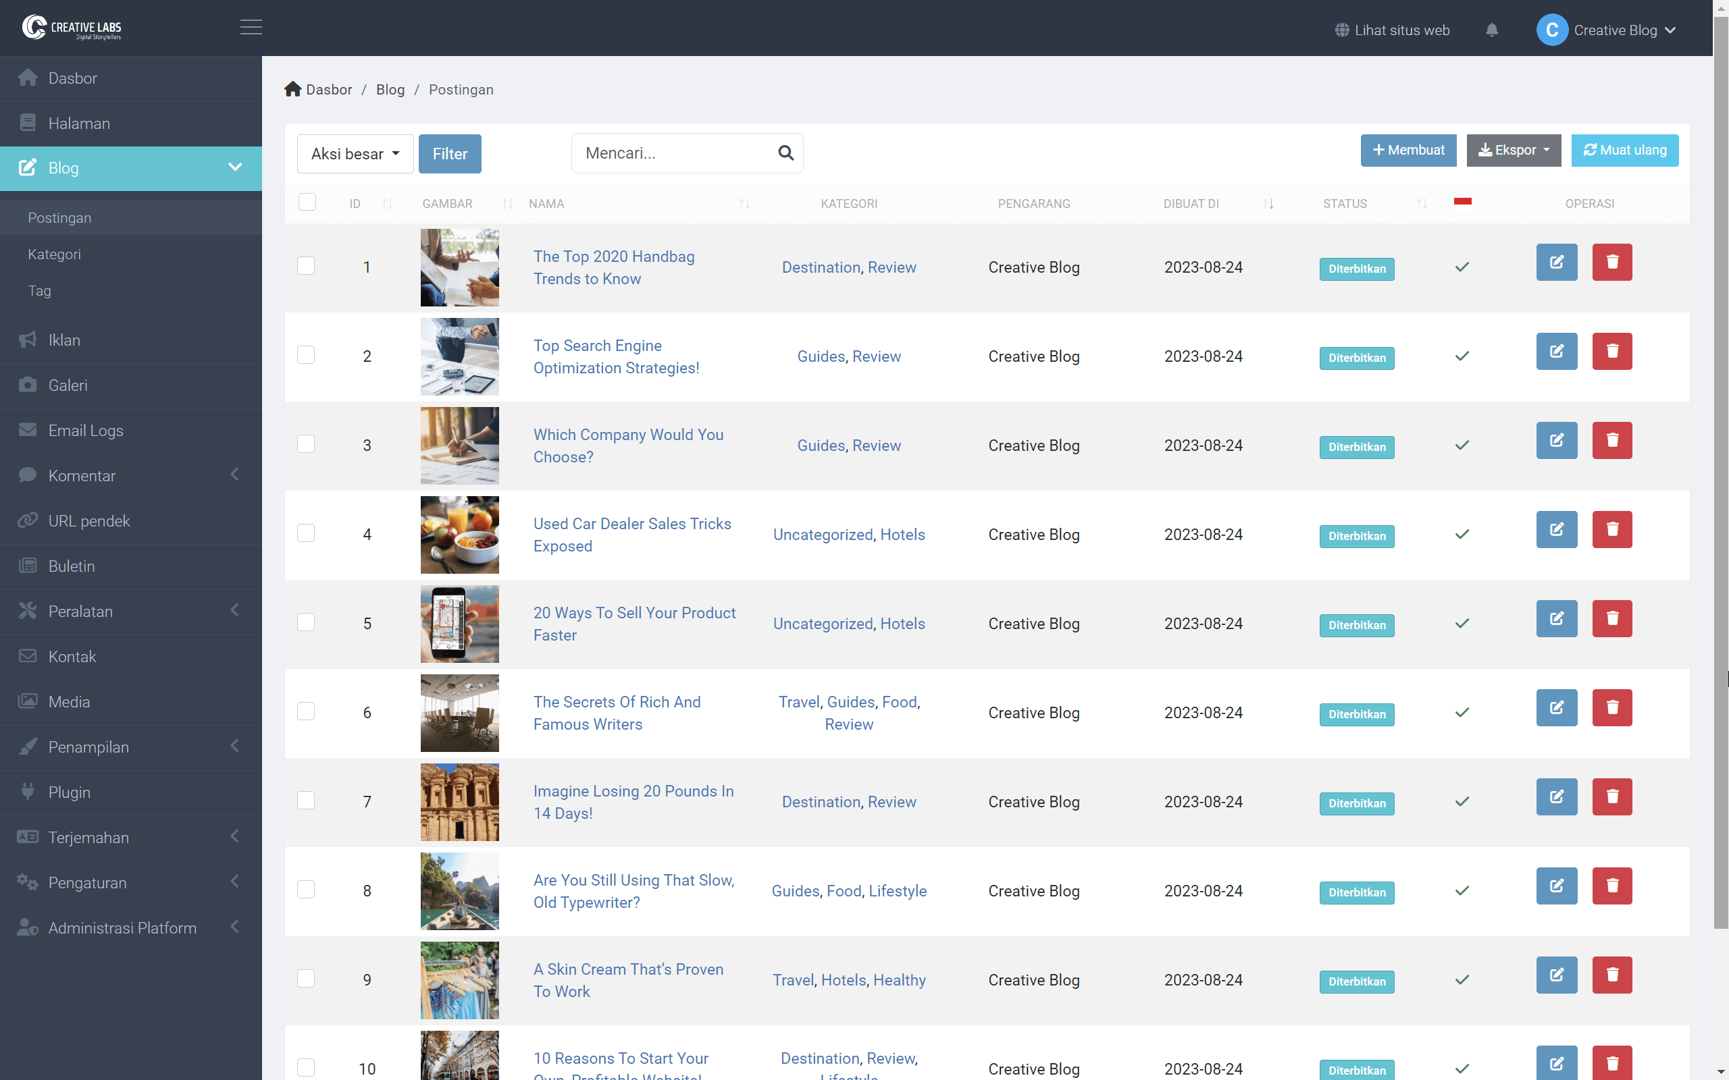Click the Membuat button
The width and height of the screenshot is (1729, 1080).
tap(1408, 150)
